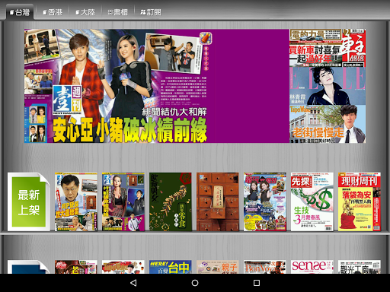
Task: Open the sense magazine cover
Action: coord(312,267)
